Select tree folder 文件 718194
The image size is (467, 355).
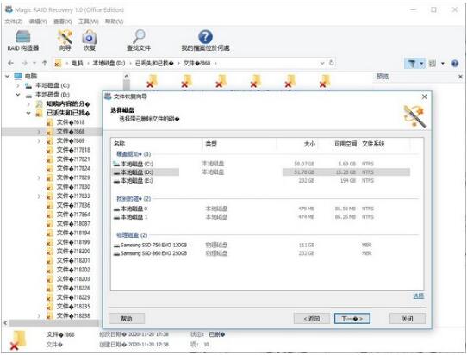coord(73,233)
